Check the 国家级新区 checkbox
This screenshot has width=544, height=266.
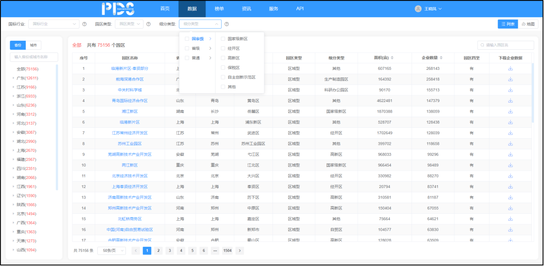point(223,39)
